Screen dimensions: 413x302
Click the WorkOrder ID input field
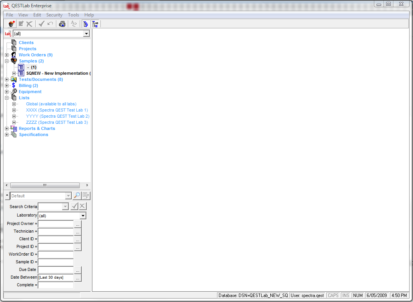(56, 254)
